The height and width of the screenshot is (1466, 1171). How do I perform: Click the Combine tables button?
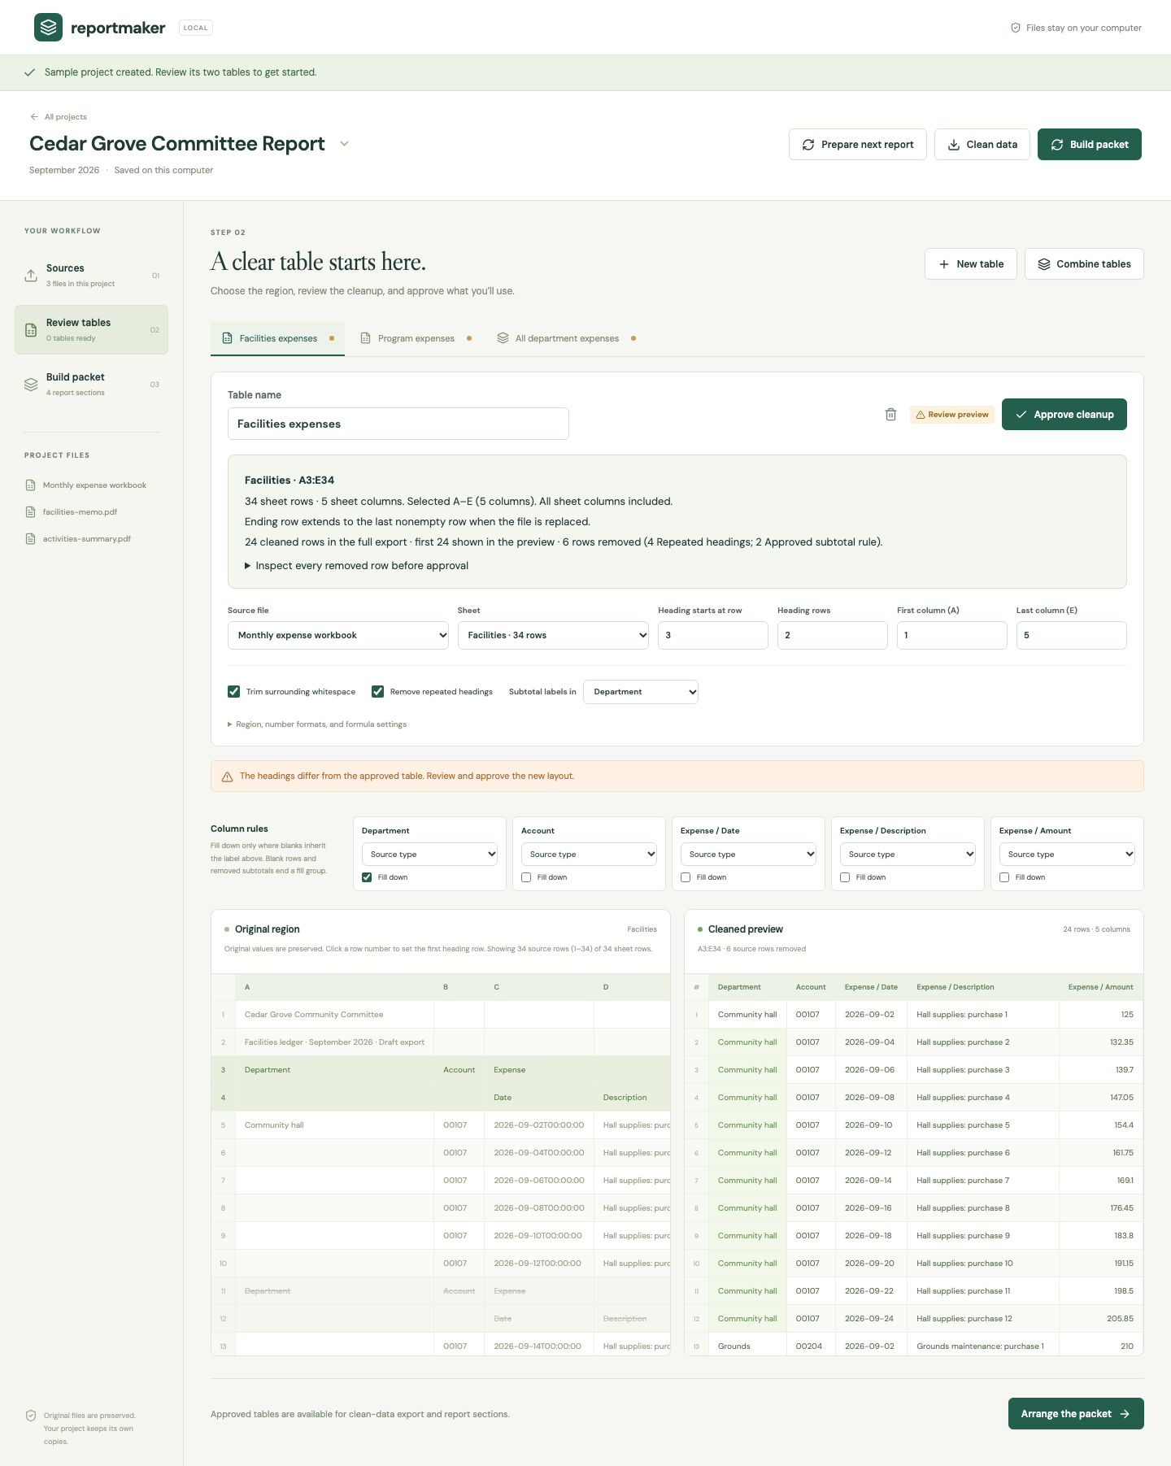click(x=1084, y=264)
